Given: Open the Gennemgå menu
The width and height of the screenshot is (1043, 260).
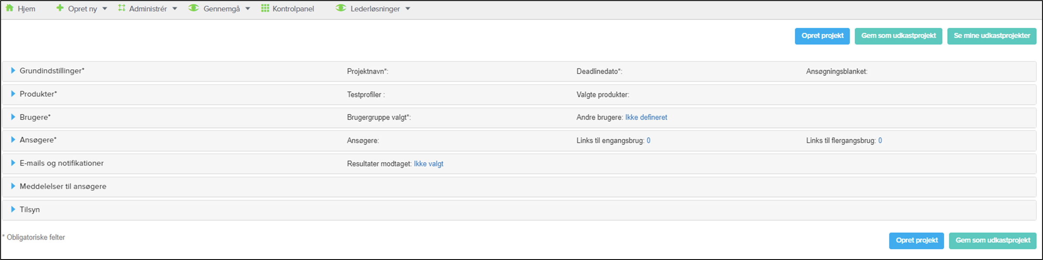Looking at the screenshot, I should (221, 9).
